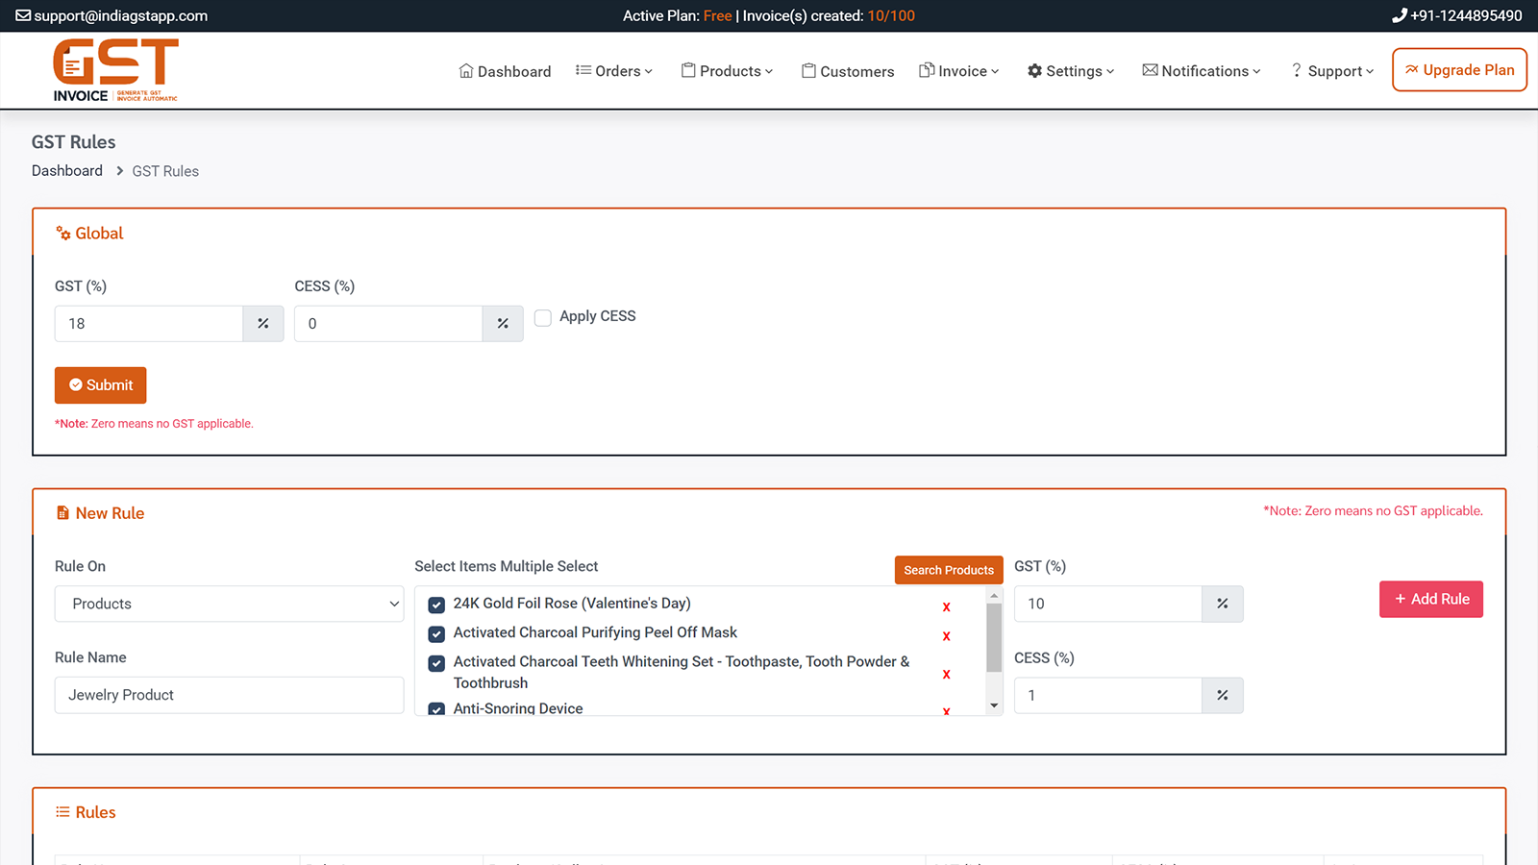Click the percent icon beside global CESS field
Image resolution: width=1538 pixels, height=865 pixels.
(502, 324)
